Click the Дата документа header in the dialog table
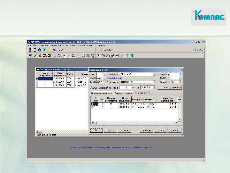Viewport: 230px width, 173px height. pyautogui.click(x=125, y=99)
